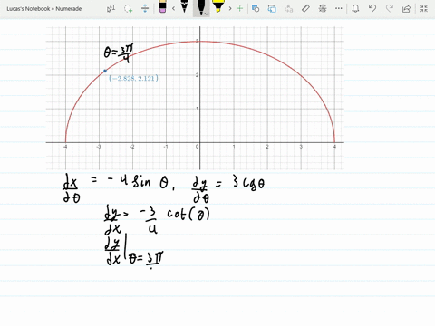Viewport: 435px width, 326px height.
Task: Show more pens with right chevron
Action: 230,8
